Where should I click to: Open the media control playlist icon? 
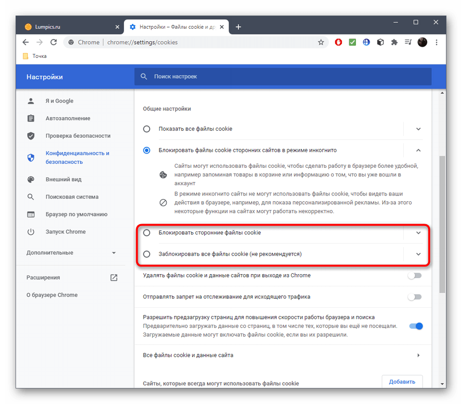408,42
